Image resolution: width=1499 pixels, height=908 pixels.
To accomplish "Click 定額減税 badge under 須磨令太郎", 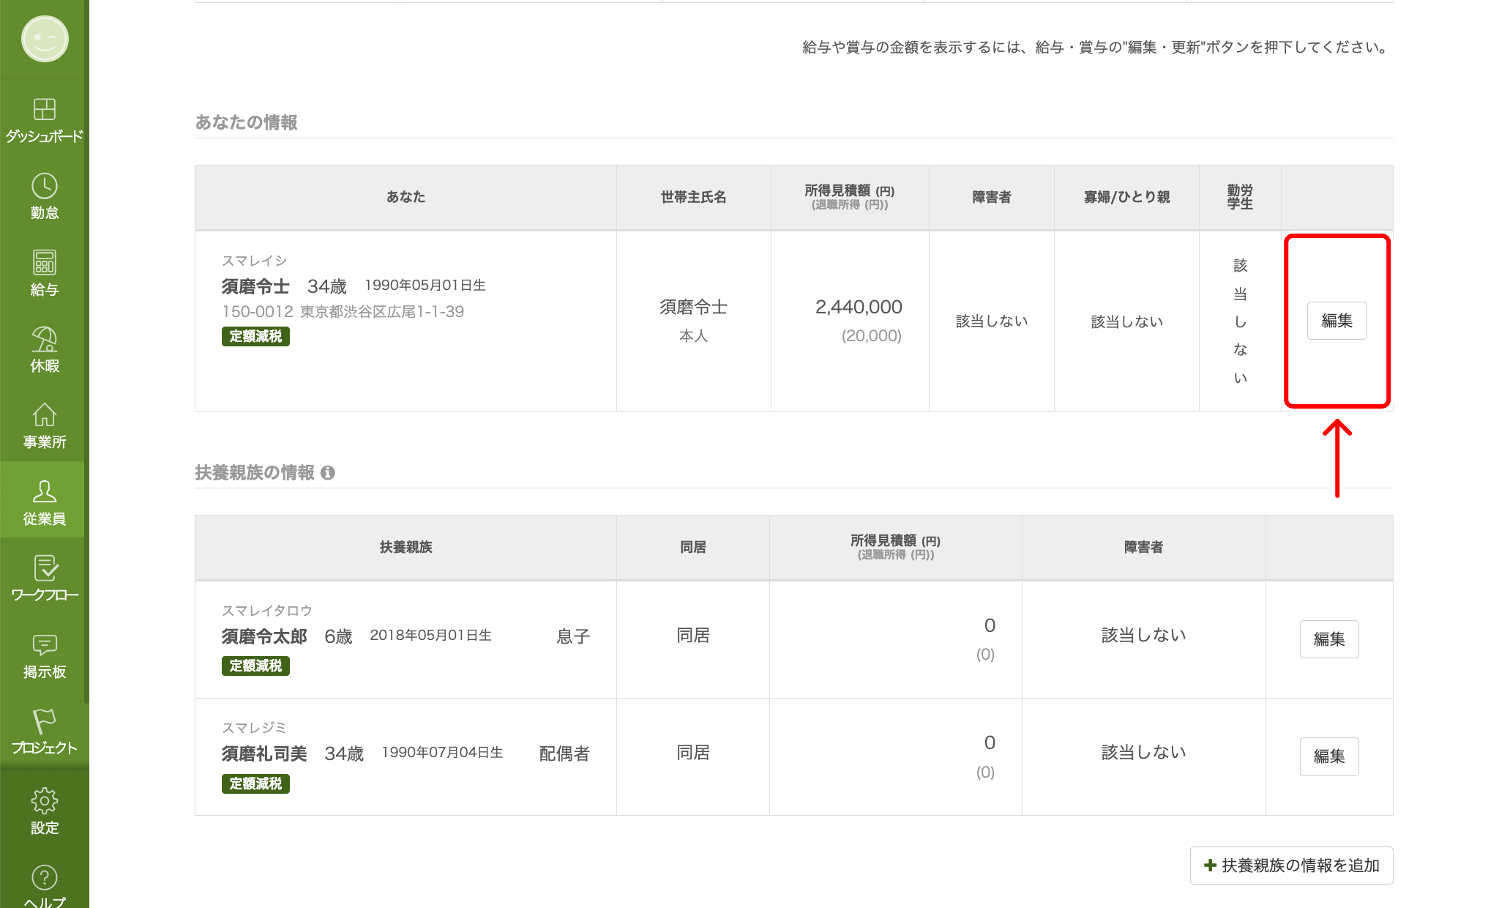I will coord(255,666).
